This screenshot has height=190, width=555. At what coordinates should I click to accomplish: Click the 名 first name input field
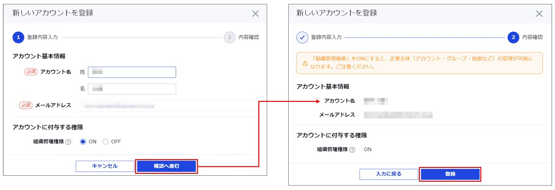click(x=132, y=89)
